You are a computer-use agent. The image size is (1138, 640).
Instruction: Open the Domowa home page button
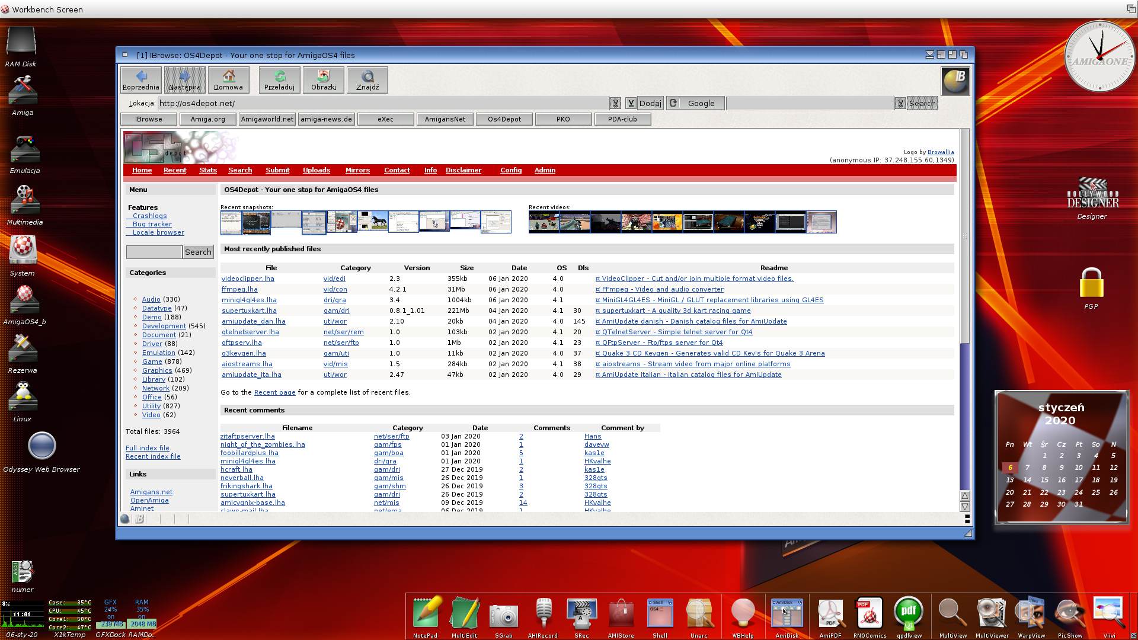[229, 80]
